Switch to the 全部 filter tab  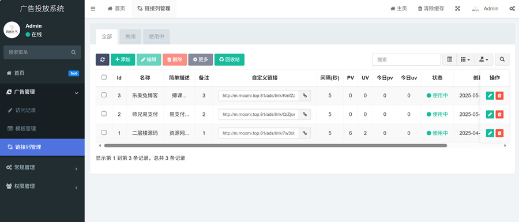107,37
